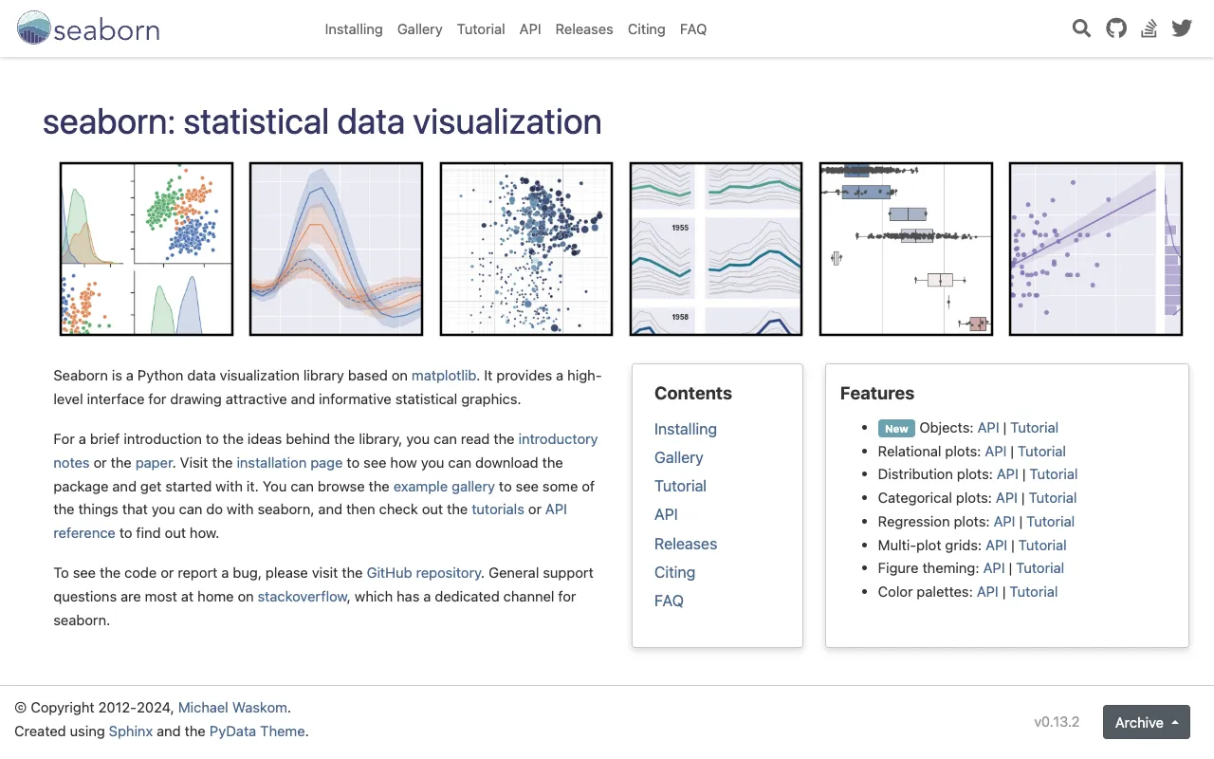Open the installation page link

coord(289,462)
